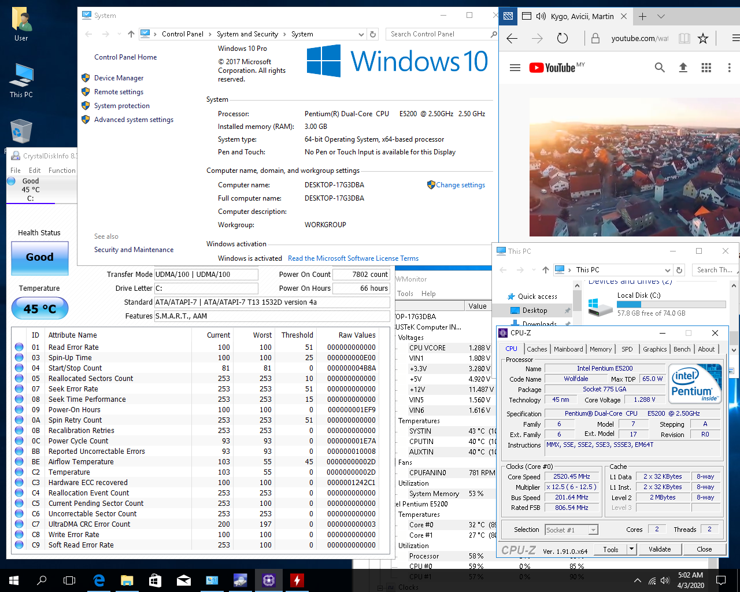Viewport: 740px width, 592px height.
Task: Expand the System window address bar dropdown
Action: 361,34
